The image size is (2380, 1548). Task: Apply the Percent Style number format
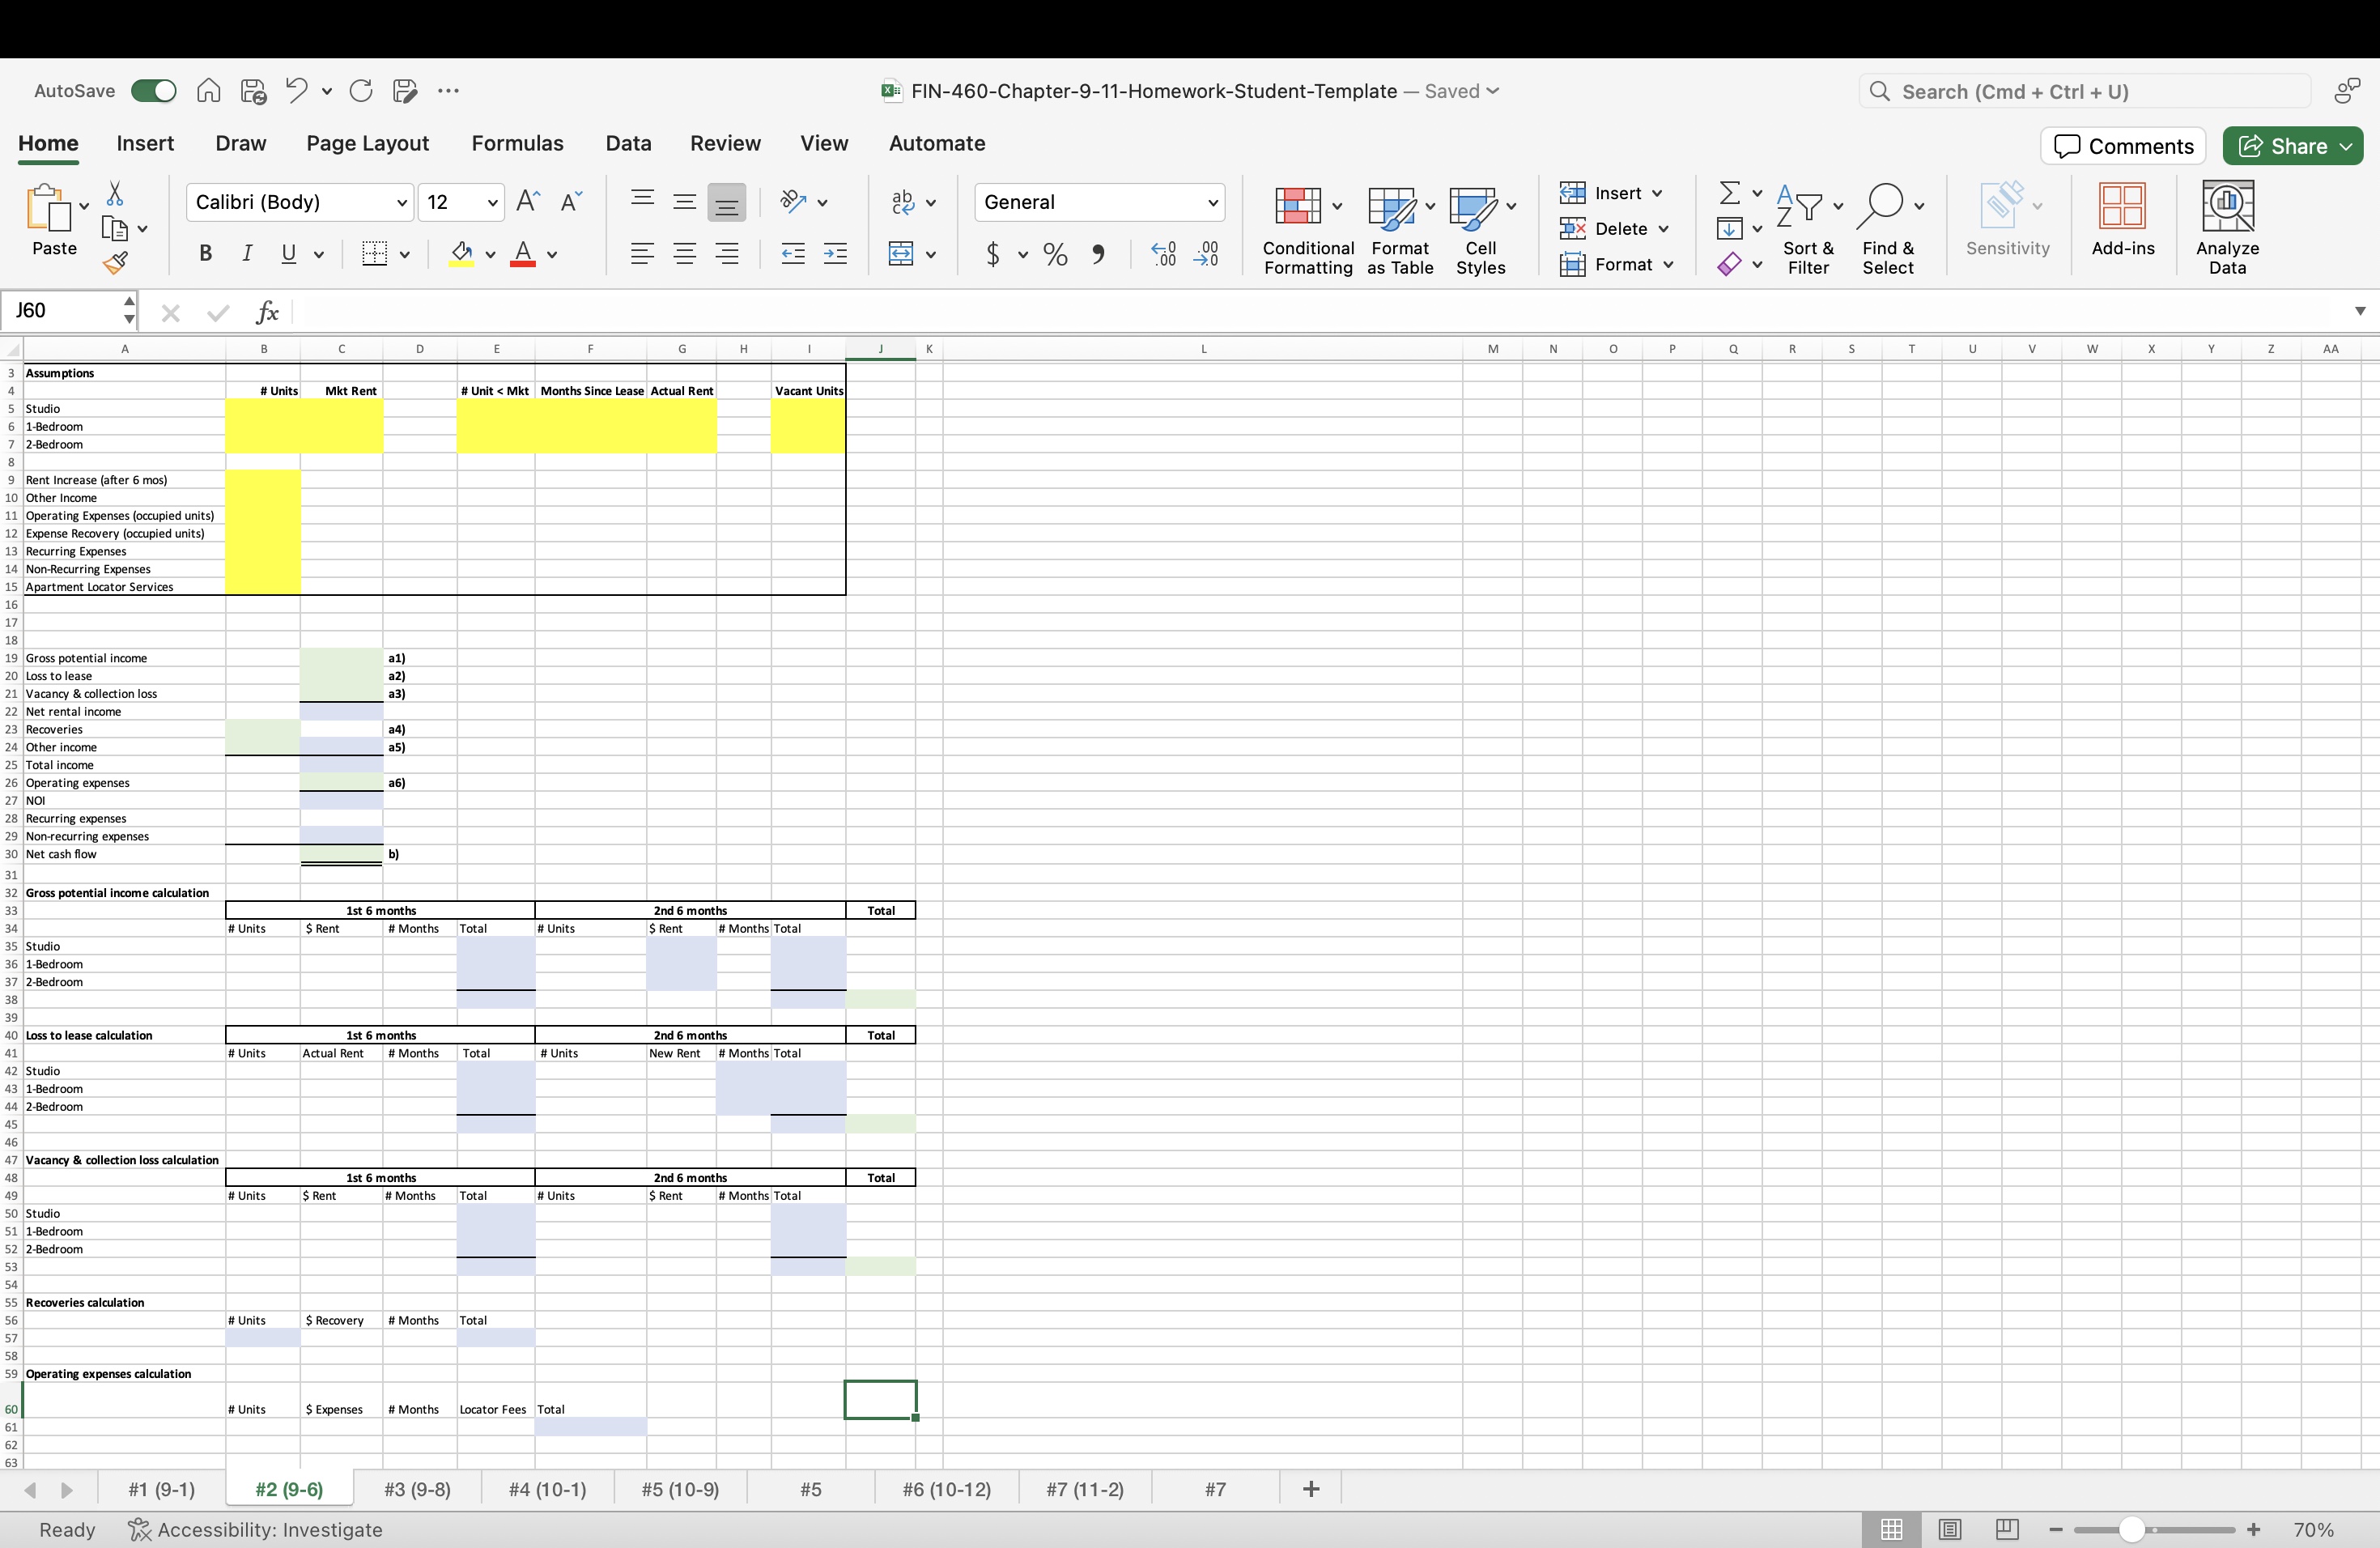click(x=1054, y=253)
